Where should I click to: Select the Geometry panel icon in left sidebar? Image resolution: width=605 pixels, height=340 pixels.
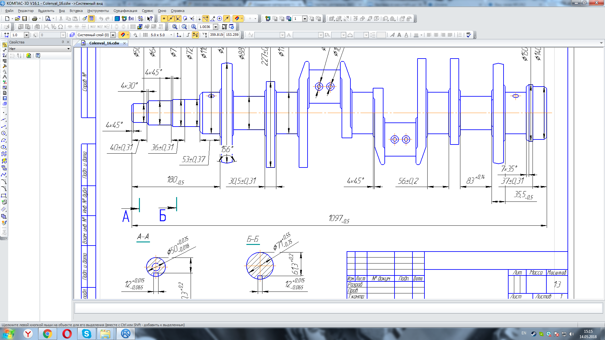tap(4, 45)
